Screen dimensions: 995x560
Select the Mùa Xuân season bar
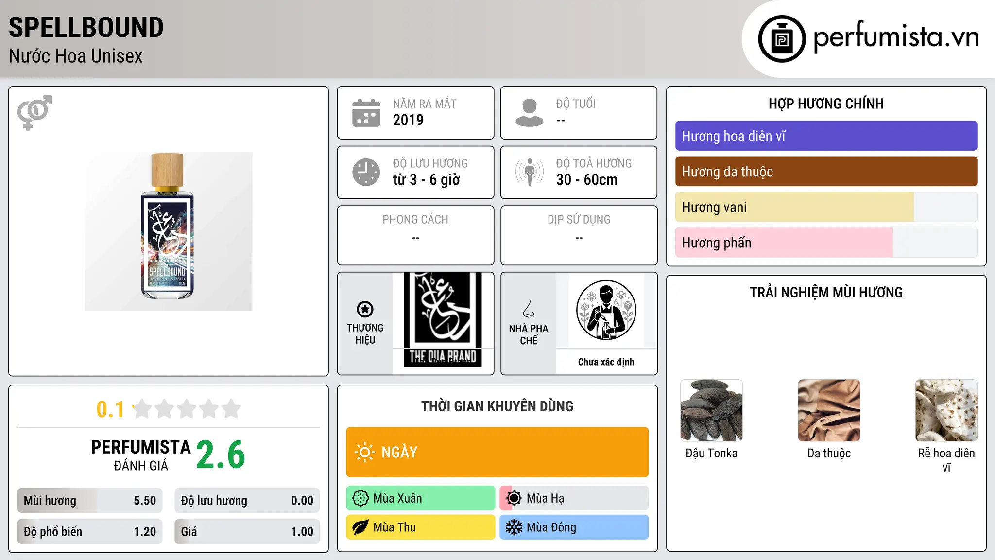[421, 498]
